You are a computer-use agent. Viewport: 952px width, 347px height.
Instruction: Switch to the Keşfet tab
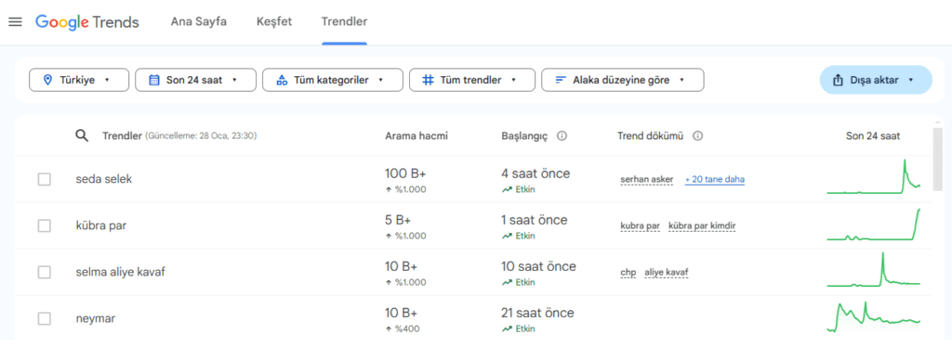tap(274, 21)
